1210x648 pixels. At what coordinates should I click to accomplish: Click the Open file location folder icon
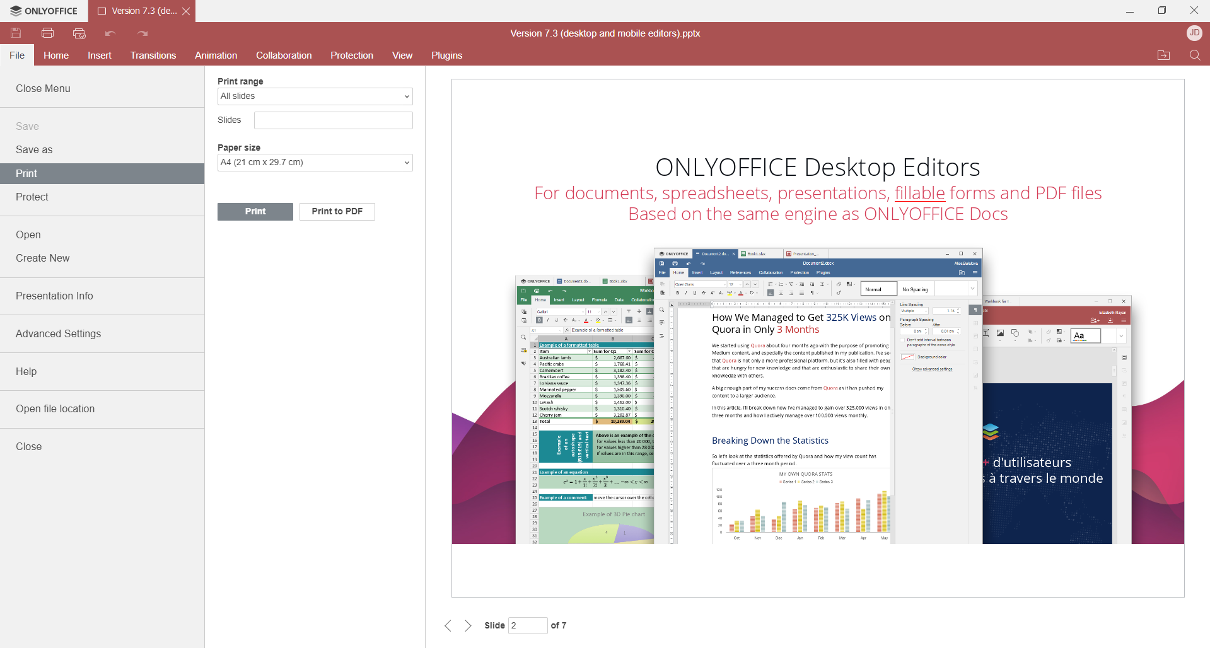click(1163, 55)
